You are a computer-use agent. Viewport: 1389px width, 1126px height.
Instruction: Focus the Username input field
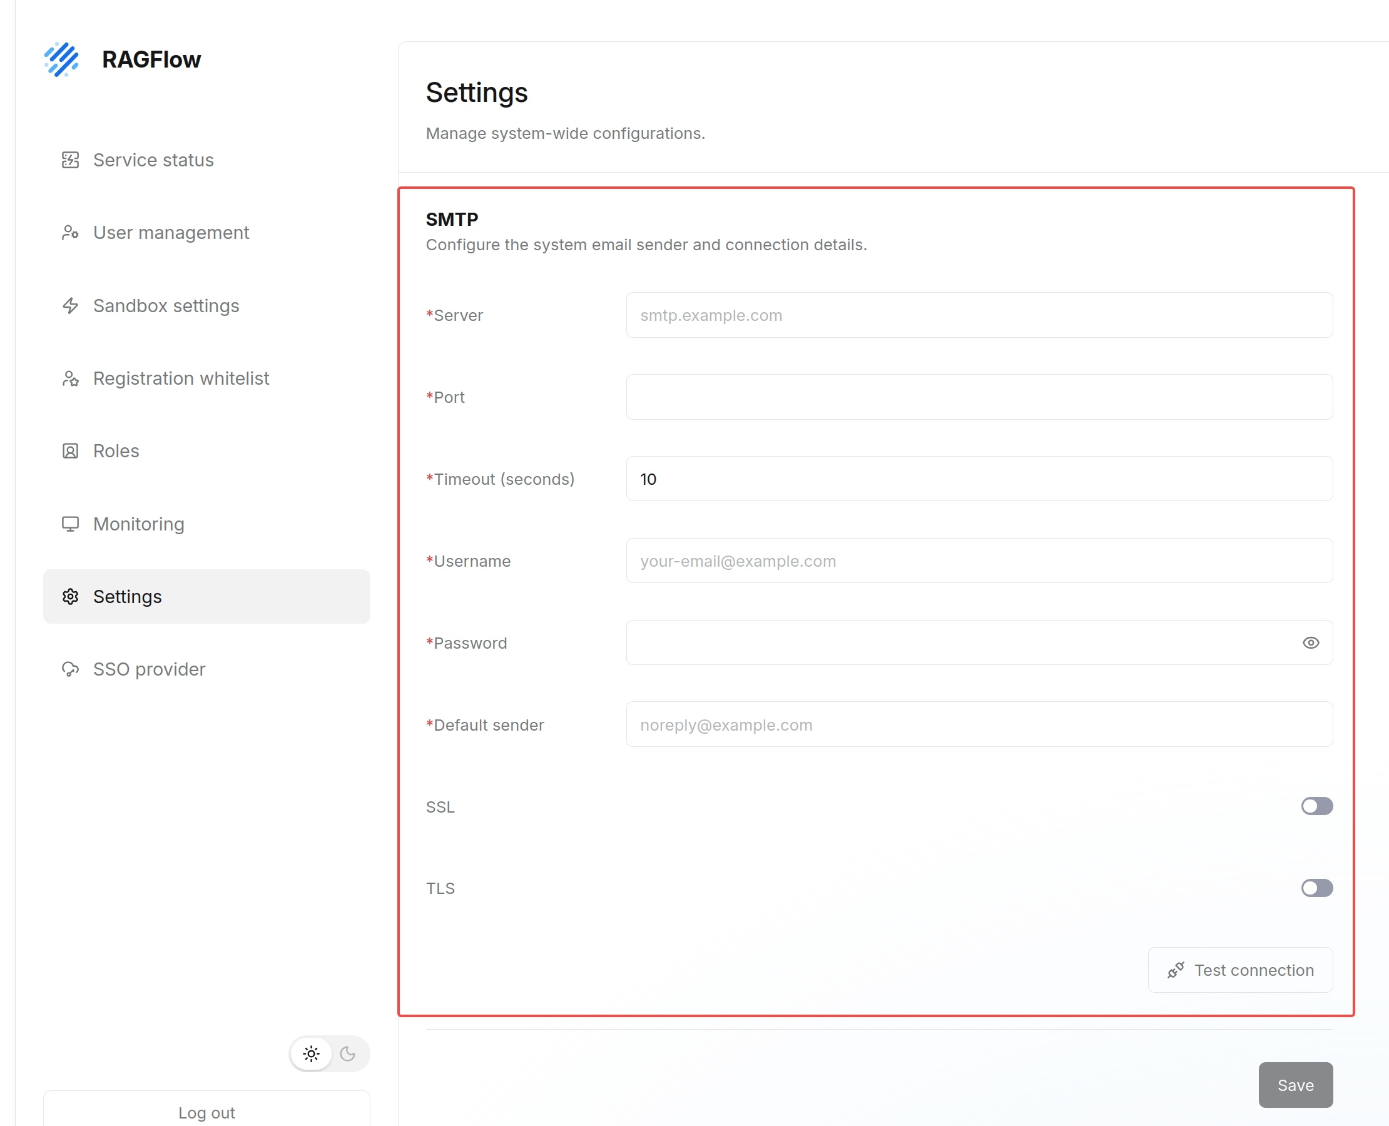(x=979, y=561)
